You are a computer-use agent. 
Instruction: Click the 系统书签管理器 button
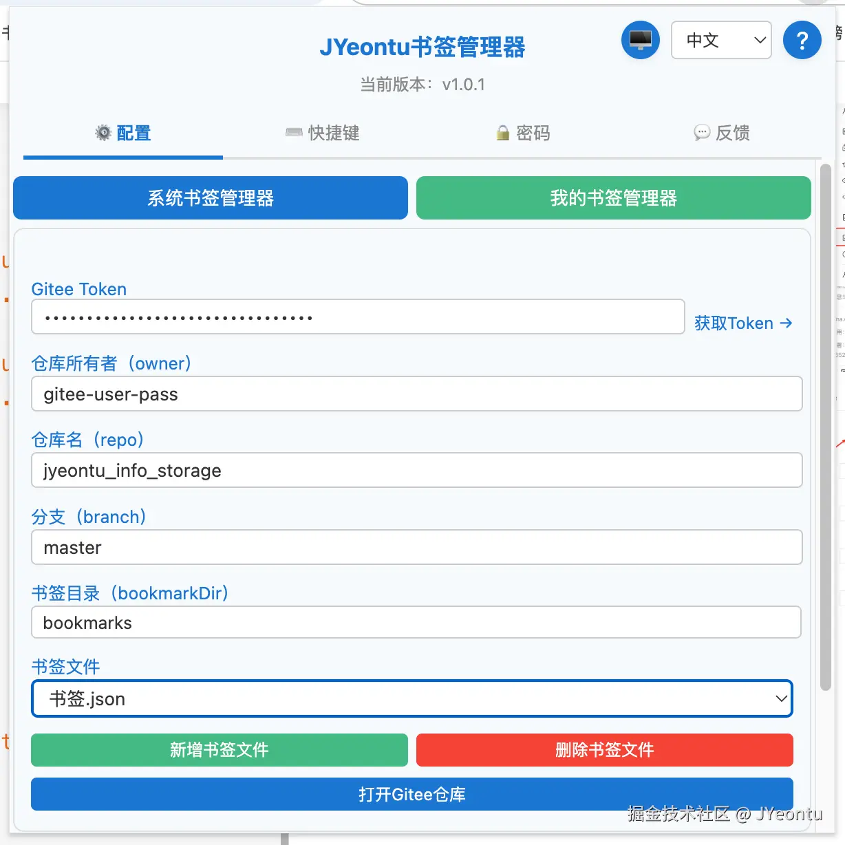pos(211,198)
